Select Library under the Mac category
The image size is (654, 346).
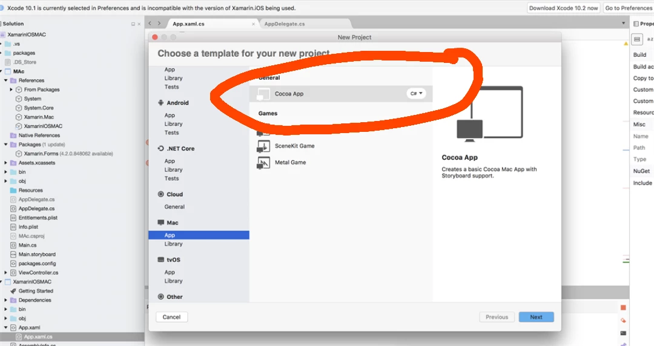[174, 244]
